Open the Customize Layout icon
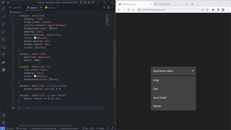 click(93, 3)
